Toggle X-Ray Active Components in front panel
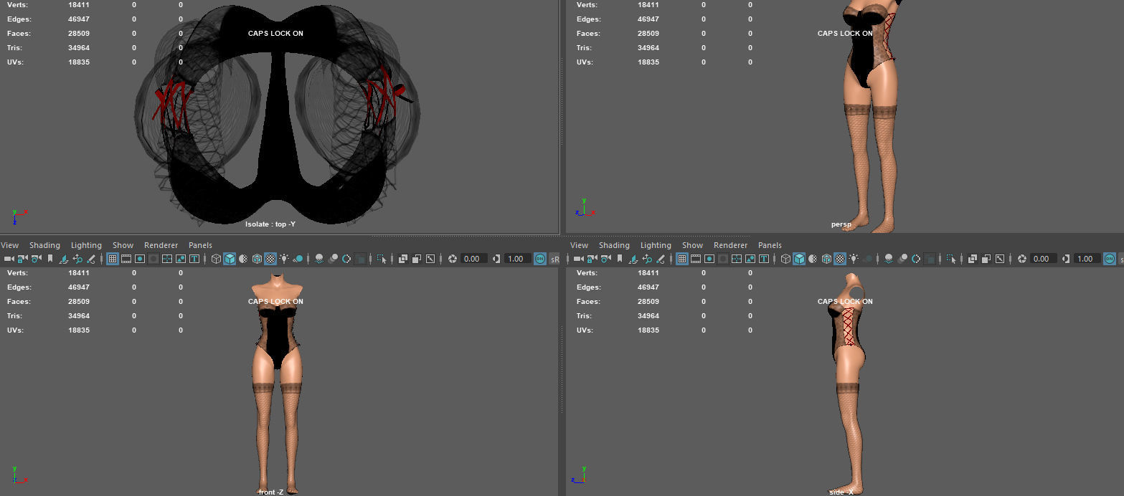The width and height of the screenshot is (1124, 496). click(x=417, y=259)
